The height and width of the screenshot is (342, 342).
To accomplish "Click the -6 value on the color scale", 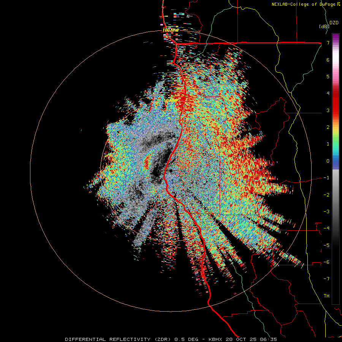I will coord(326,262).
